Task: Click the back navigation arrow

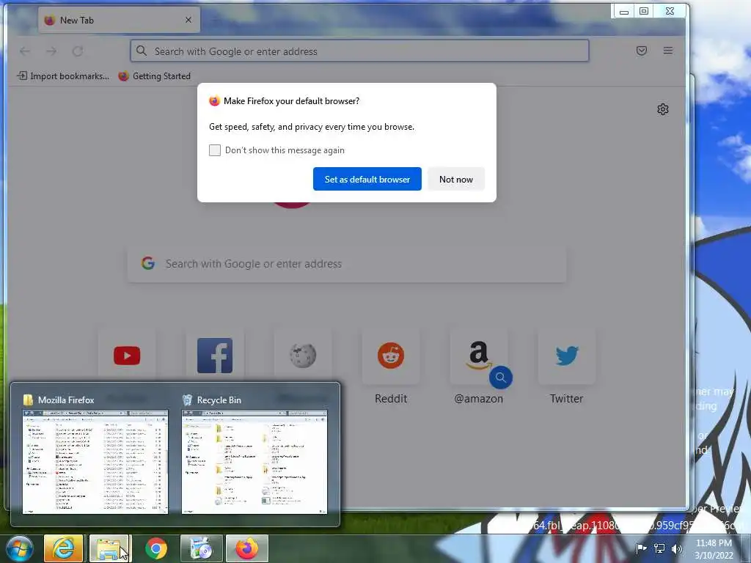Action: click(x=25, y=51)
